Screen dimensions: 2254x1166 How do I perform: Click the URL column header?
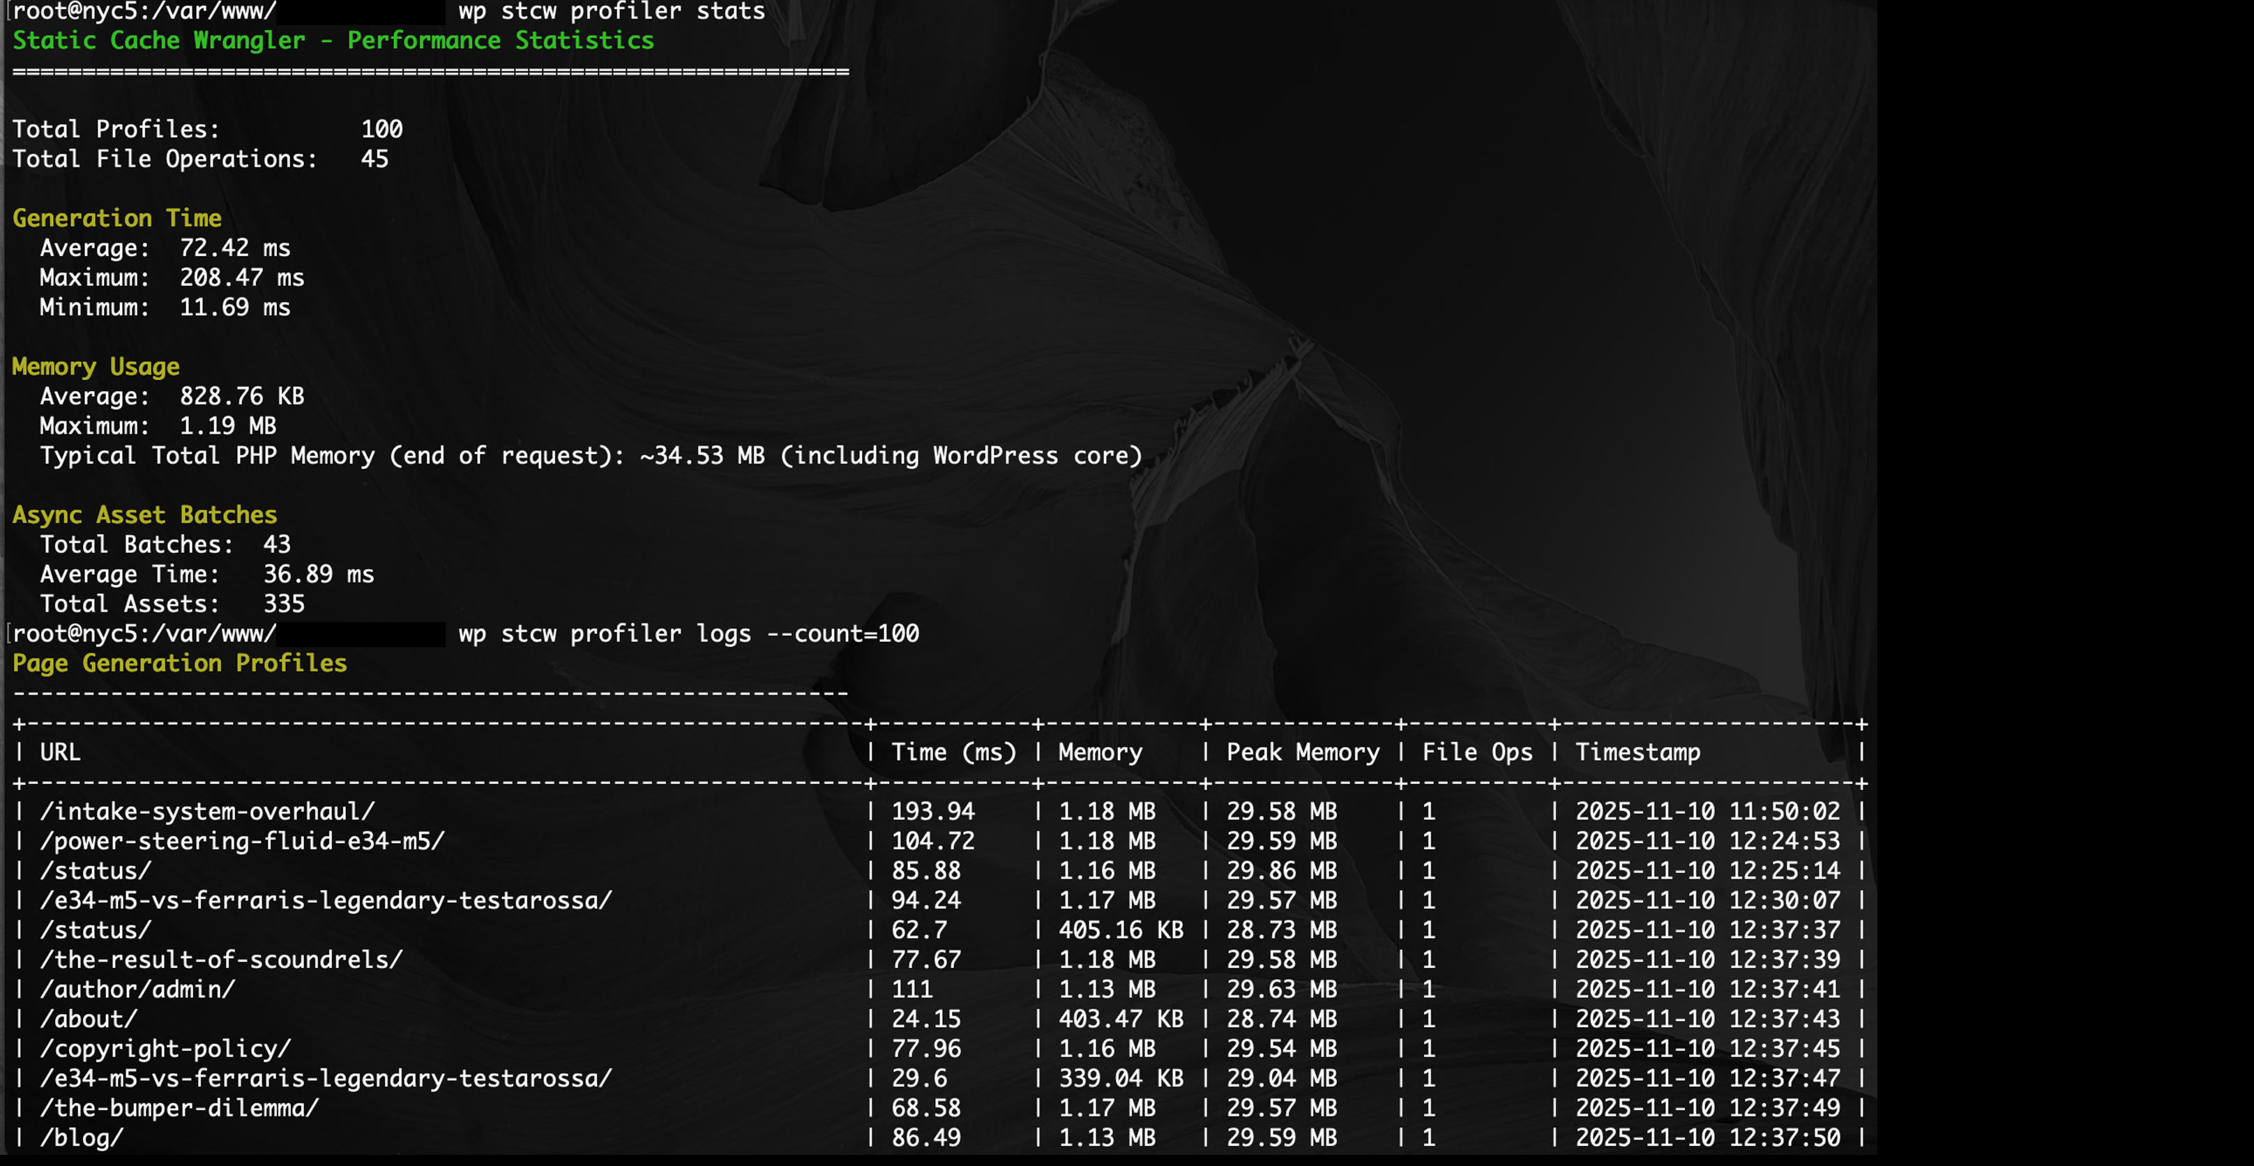(59, 752)
